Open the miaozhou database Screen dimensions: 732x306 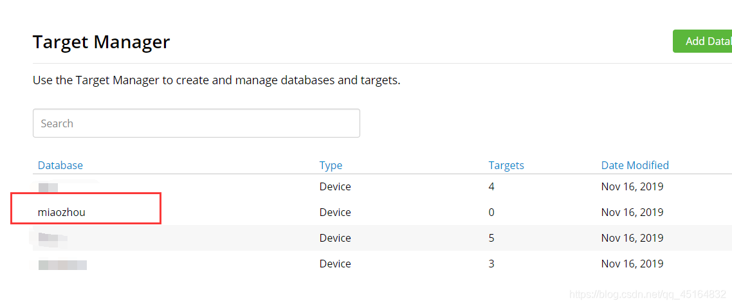(62, 213)
